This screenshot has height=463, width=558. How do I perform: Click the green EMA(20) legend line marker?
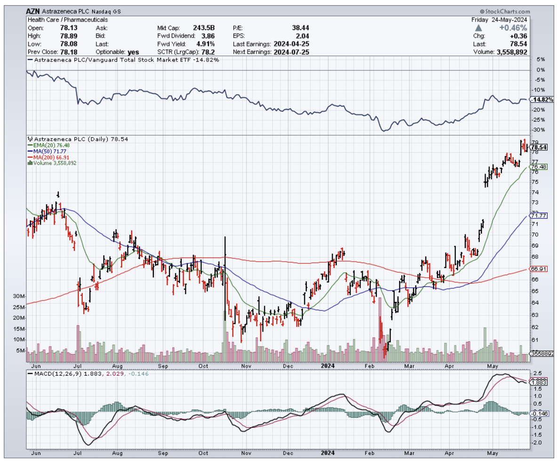30,145
